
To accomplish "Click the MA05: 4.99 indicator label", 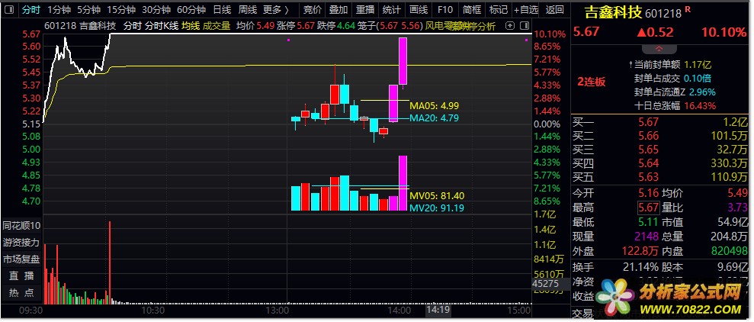I will (434, 106).
